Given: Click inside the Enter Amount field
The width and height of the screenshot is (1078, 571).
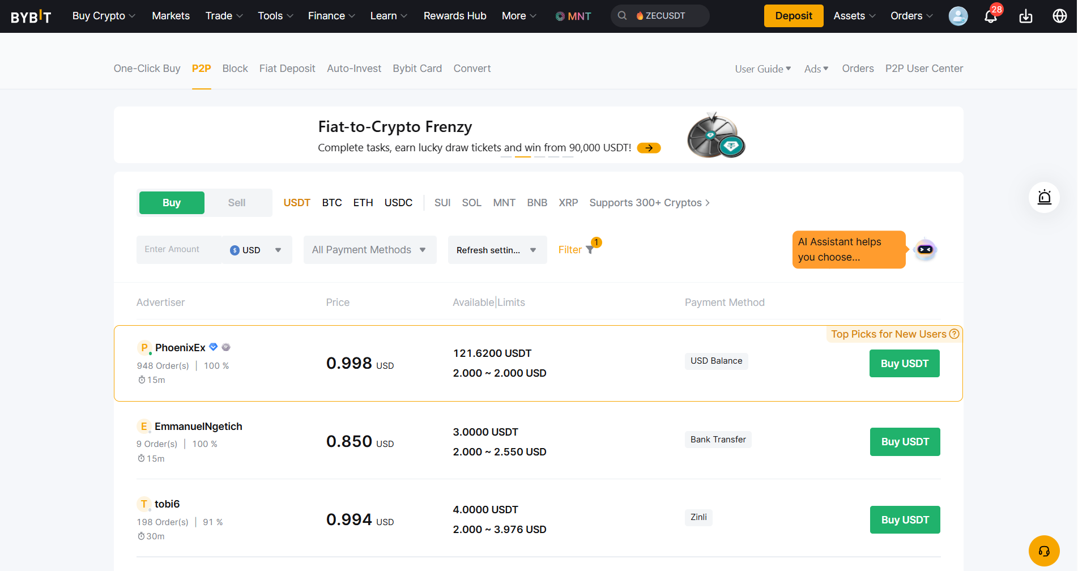Looking at the screenshot, I should tap(178, 249).
